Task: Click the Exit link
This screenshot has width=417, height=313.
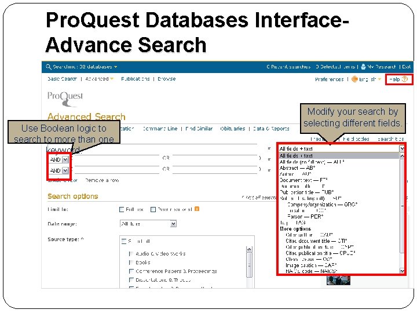Action: point(407,67)
